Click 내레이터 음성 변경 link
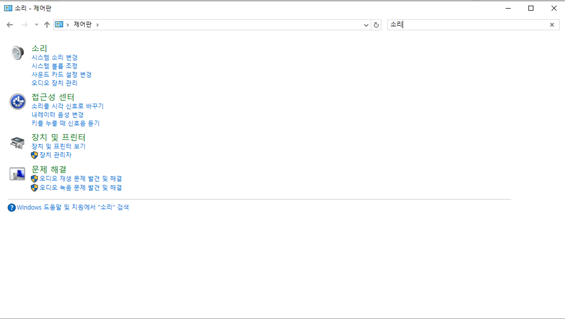The width and height of the screenshot is (565, 319). tap(58, 115)
